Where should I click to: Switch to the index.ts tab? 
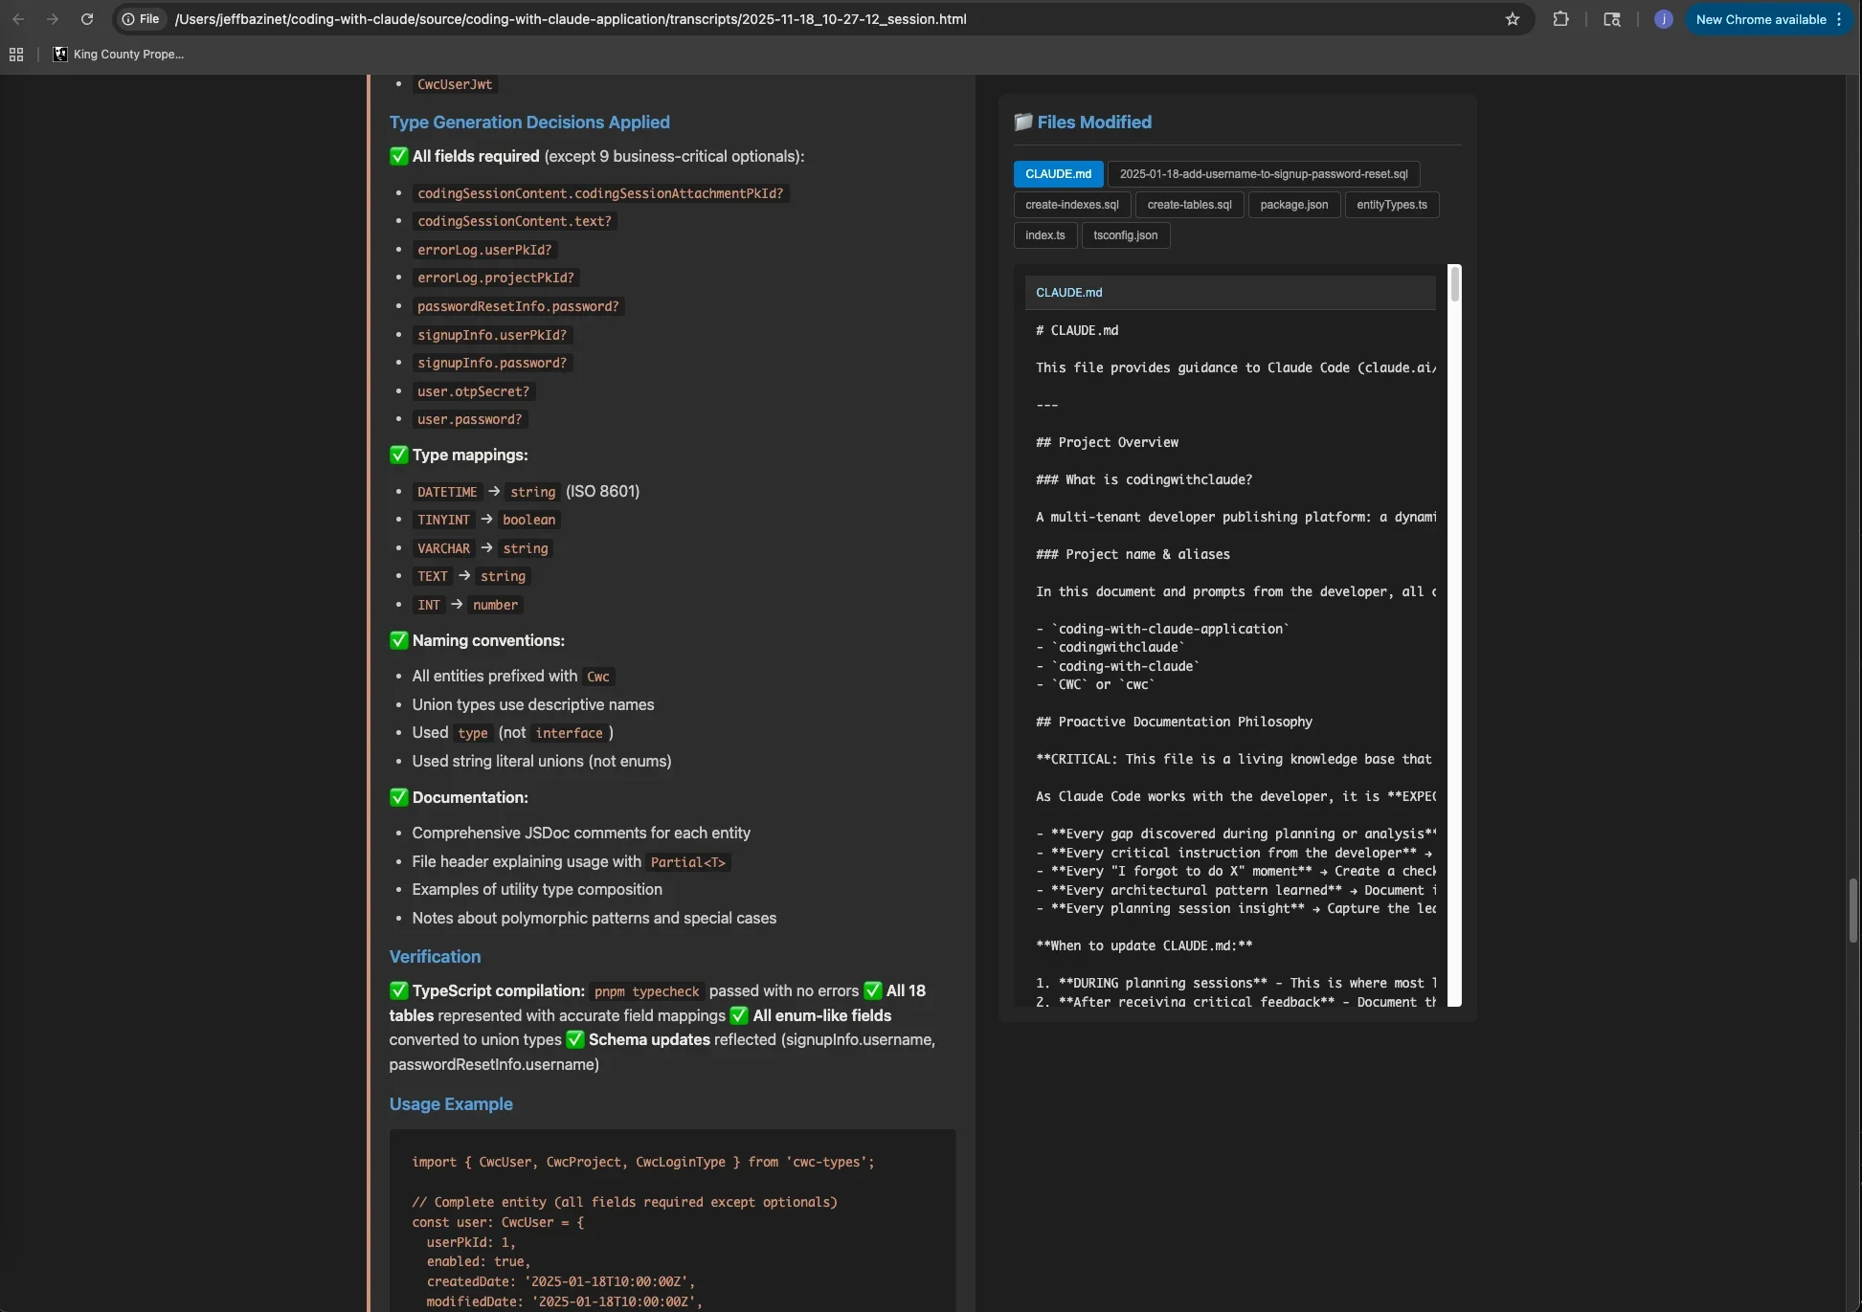coord(1044,235)
